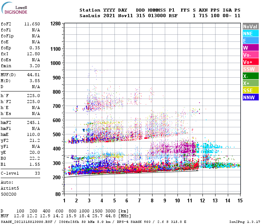Click the 1280 km height axis label
Screen dimensions: 261x224
coord(56,24)
